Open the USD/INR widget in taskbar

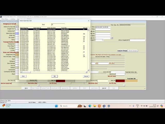6,106
